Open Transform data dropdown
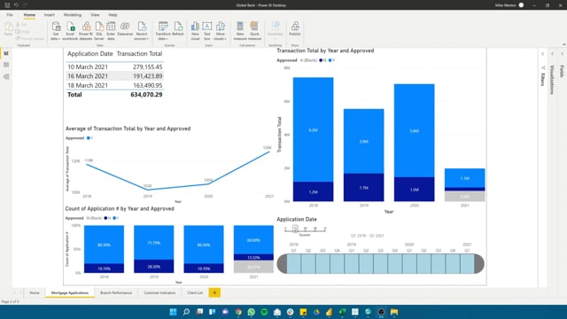Image resolution: width=567 pixels, height=319 pixels. tap(163, 31)
